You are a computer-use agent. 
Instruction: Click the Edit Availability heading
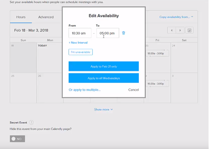point(104,16)
